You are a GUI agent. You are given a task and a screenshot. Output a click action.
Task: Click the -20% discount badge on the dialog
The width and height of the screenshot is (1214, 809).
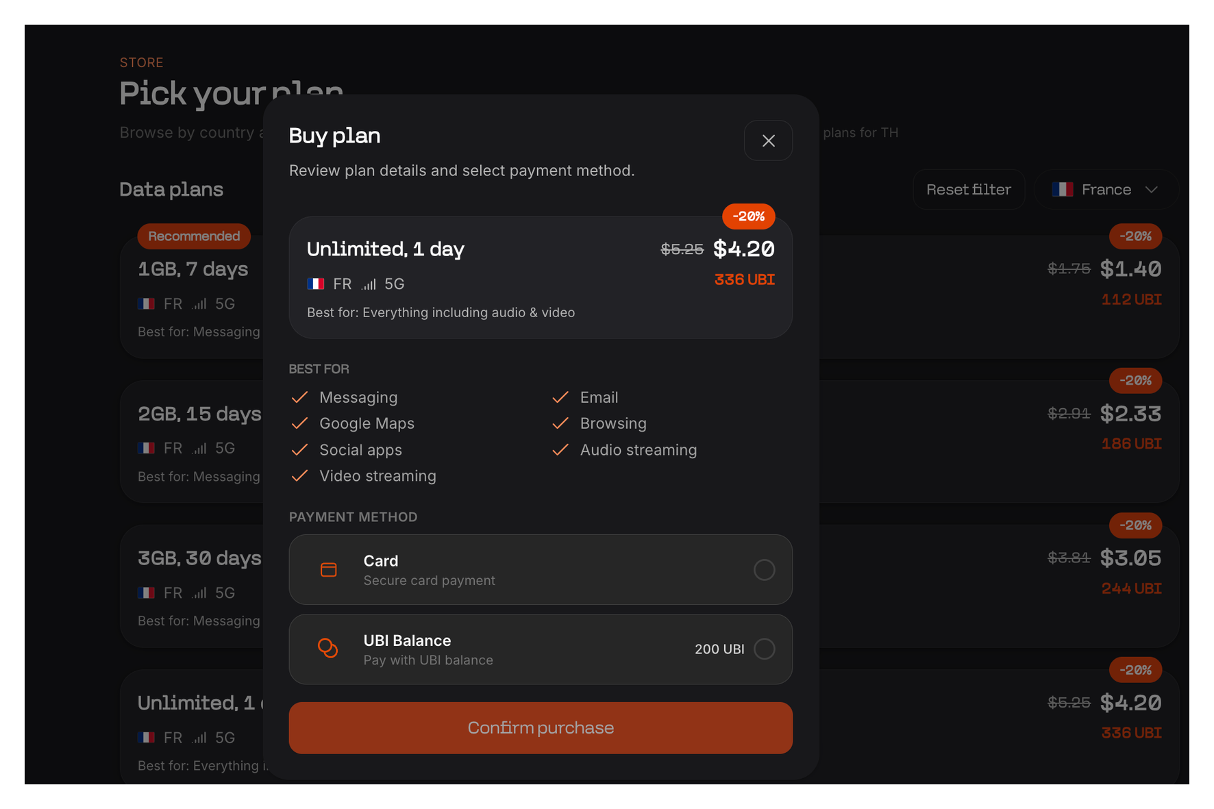pyautogui.click(x=748, y=216)
